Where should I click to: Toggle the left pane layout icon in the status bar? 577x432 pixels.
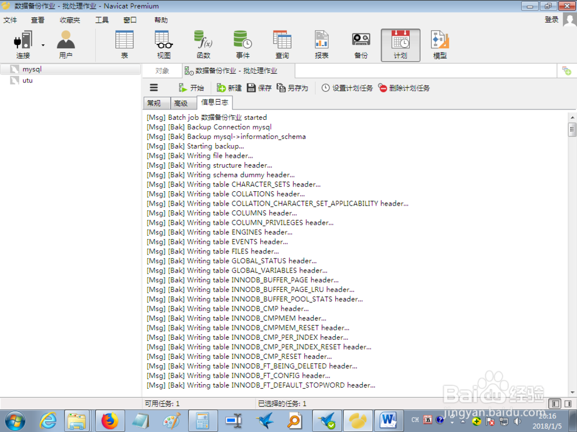click(554, 403)
